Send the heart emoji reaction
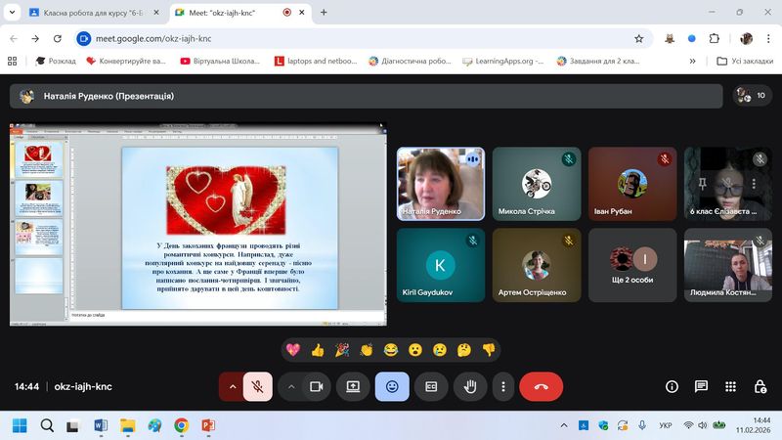The height and width of the screenshot is (440, 782). 292,349
